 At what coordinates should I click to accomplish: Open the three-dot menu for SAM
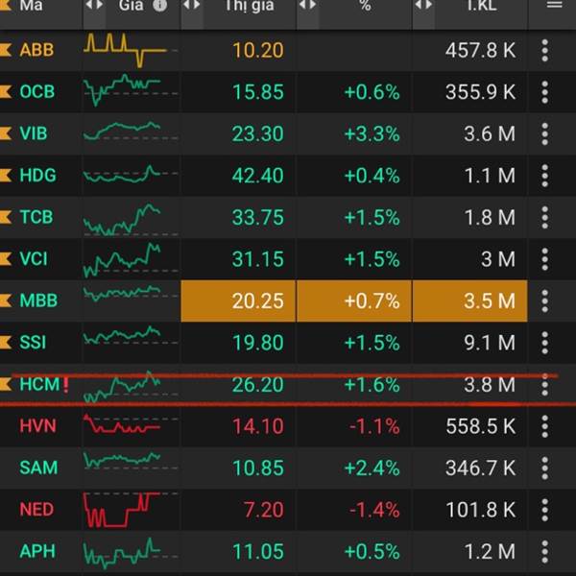click(544, 468)
